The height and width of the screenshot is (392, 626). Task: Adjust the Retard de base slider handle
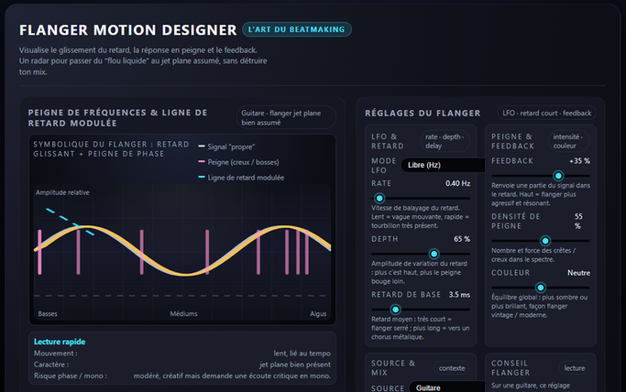pos(395,310)
